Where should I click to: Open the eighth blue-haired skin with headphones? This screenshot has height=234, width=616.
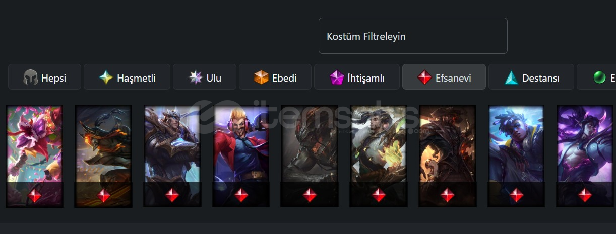(516, 156)
